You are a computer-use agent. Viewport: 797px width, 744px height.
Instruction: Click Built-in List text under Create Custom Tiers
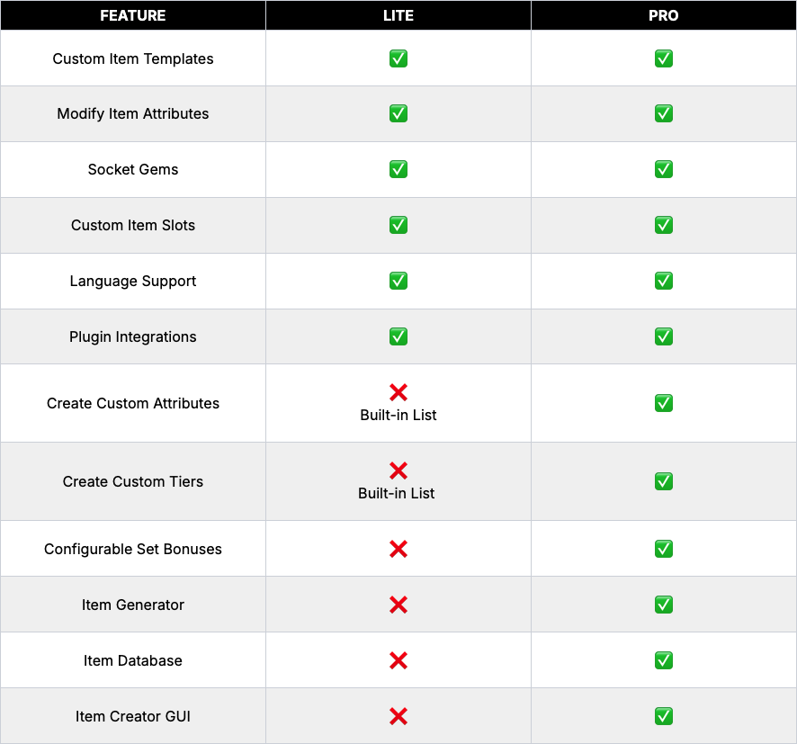pyautogui.click(x=396, y=494)
